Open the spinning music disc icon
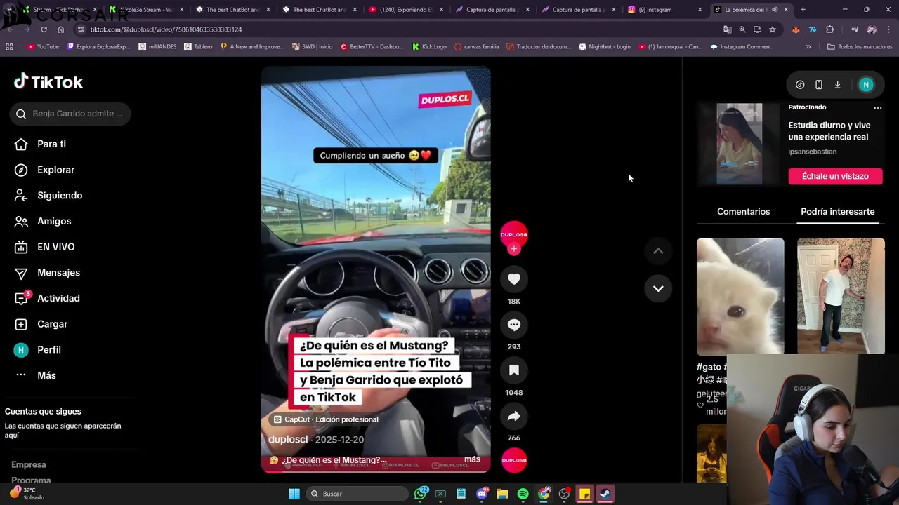899x505 pixels. click(x=514, y=460)
